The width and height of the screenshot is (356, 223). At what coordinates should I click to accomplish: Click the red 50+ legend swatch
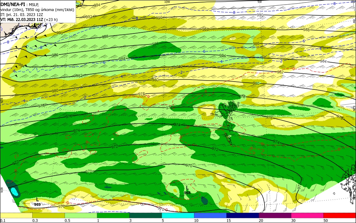[x=340, y=216]
